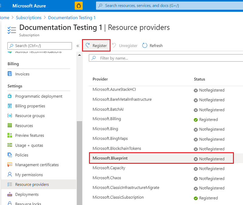
Task: Click the Resource groups cube icon
Action: [10, 116]
